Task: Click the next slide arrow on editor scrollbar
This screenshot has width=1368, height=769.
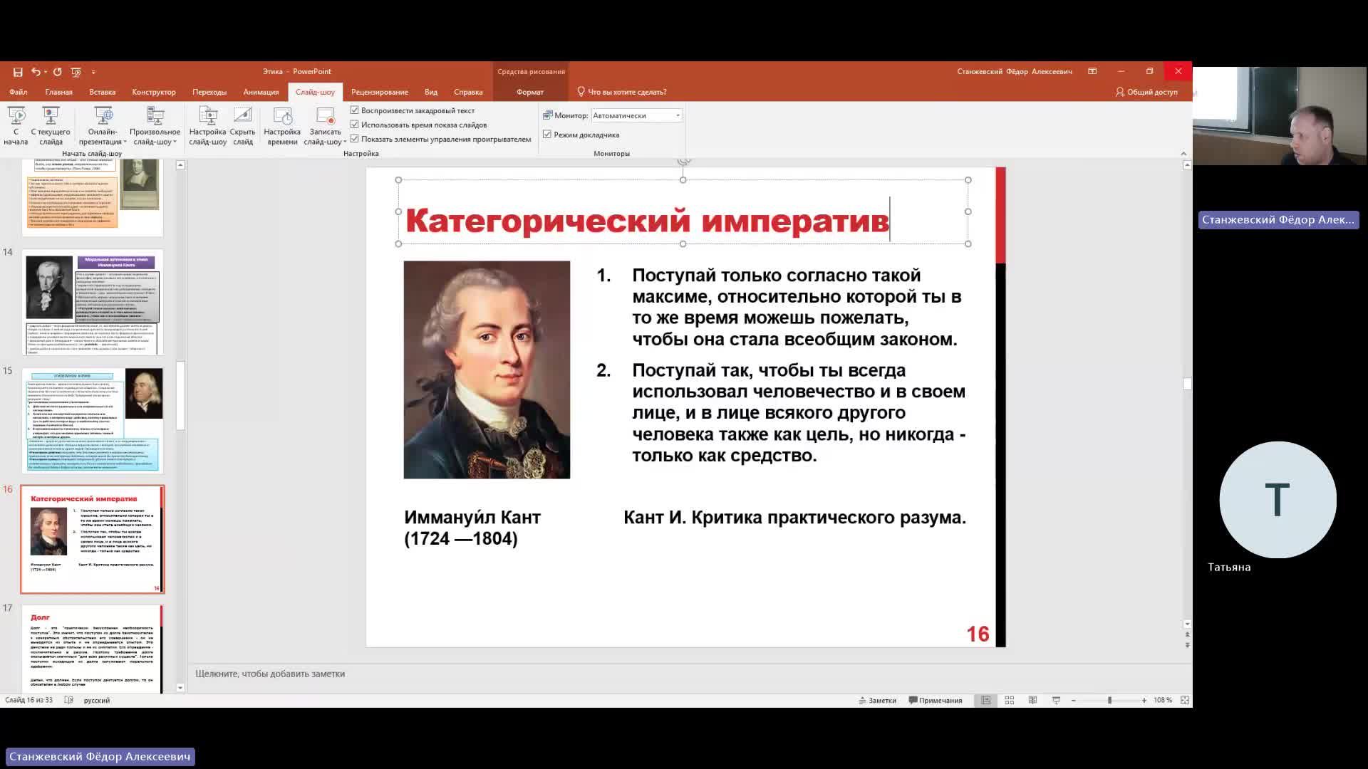Action: (1187, 645)
